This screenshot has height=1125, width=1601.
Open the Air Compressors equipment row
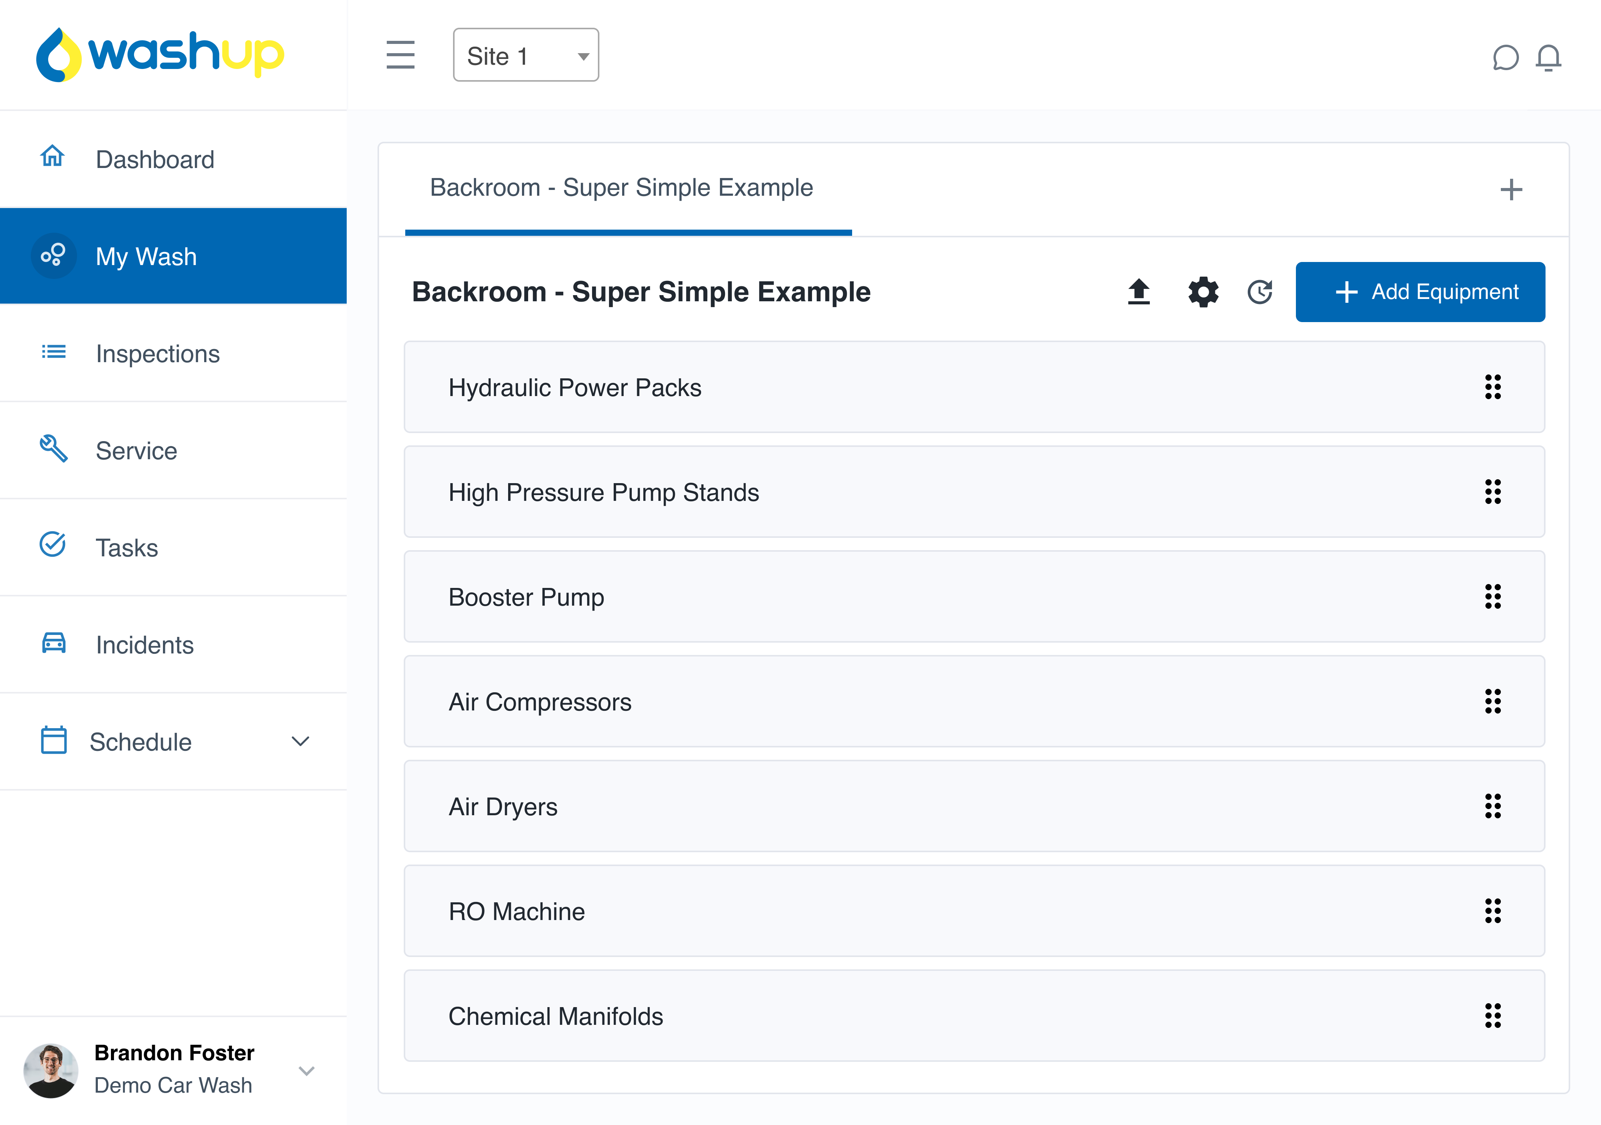click(x=973, y=702)
